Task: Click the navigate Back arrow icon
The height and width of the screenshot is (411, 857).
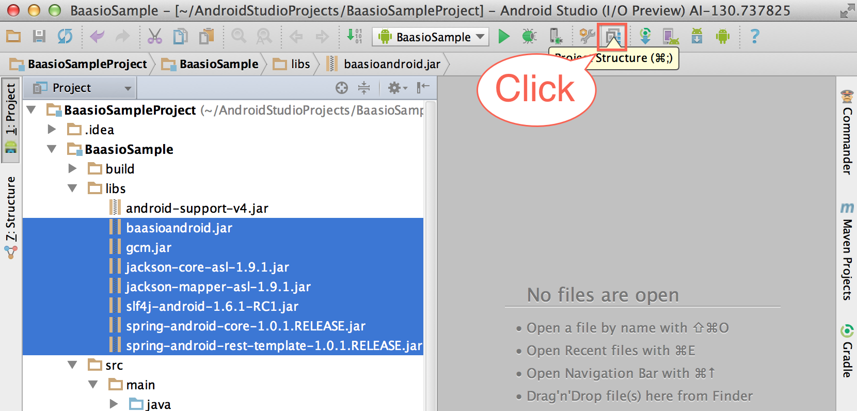Action: click(x=296, y=37)
